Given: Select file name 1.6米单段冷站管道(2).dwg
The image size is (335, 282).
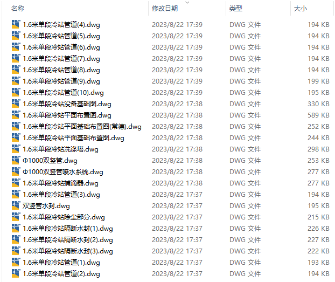Looking at the screenshot, I should pyautogui.click(x=61, y=274).
